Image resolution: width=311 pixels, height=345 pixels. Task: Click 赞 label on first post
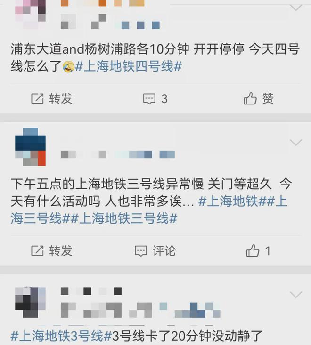[268, 98]
